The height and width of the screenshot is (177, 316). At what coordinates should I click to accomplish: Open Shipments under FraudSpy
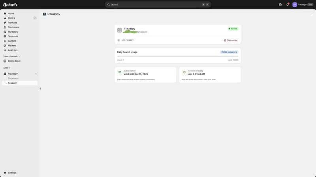13,78
